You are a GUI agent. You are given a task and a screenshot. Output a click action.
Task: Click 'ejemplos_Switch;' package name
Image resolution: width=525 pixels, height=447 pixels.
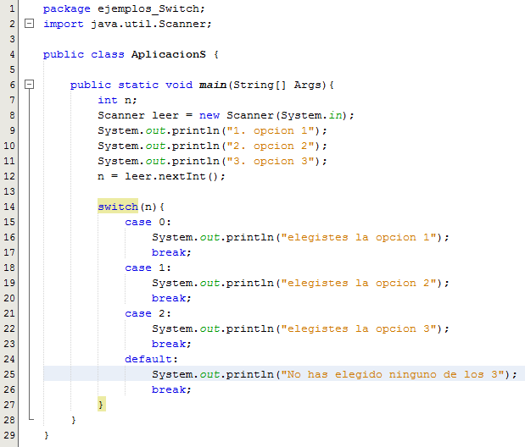(x=151, y=9)
